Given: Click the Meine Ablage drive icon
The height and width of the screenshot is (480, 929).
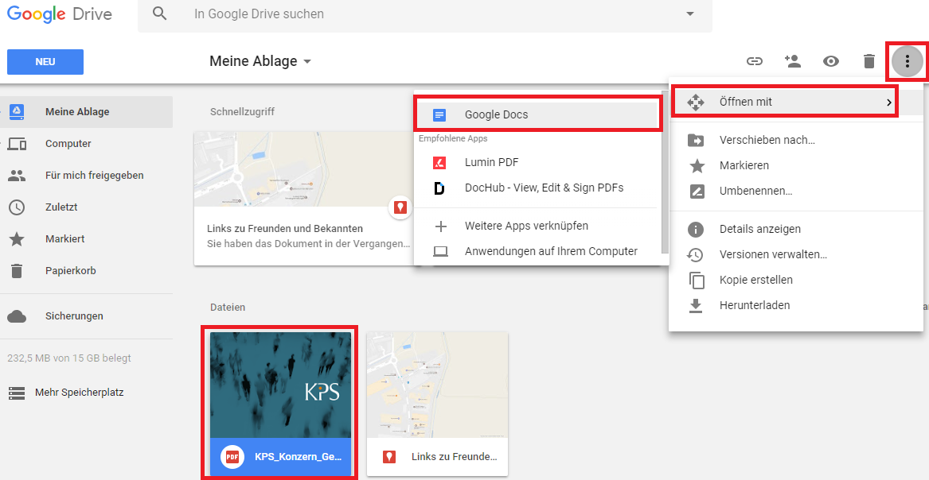Looking at the screenshot, I should coord(17,112).
